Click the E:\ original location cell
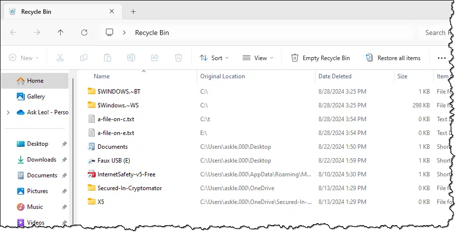Image resolution: width=459 pixels, height=234 pixels. pos(204,133)
